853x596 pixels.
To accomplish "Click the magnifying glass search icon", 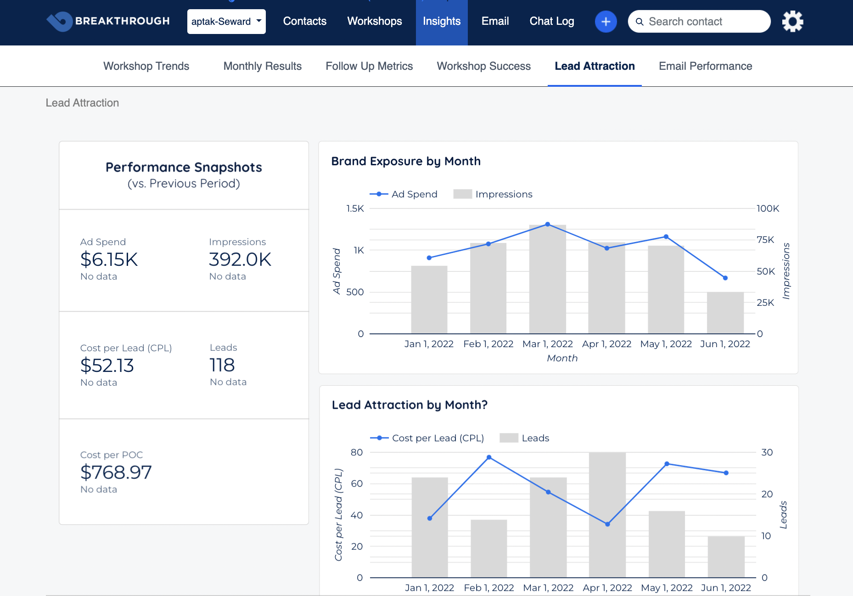I will [640, 22].
